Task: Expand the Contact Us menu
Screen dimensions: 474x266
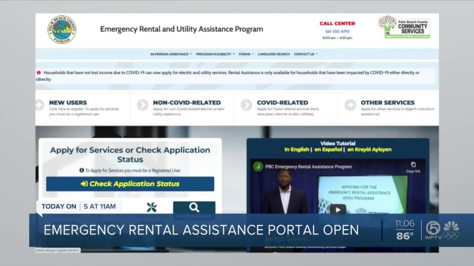Action: [x=306, y=54]
